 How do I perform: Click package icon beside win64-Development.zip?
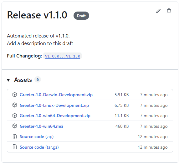[15, 116]
